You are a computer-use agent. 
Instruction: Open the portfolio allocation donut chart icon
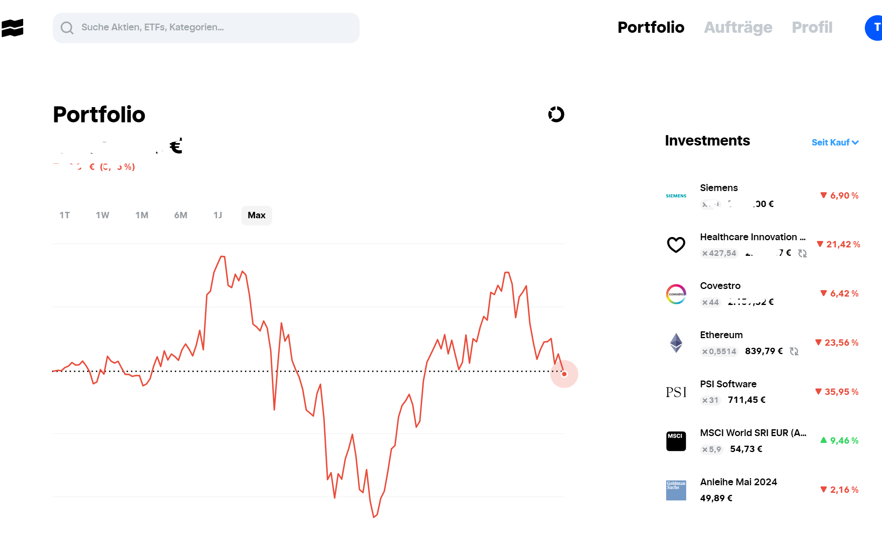pyautogui.click(x=556, y=114)
